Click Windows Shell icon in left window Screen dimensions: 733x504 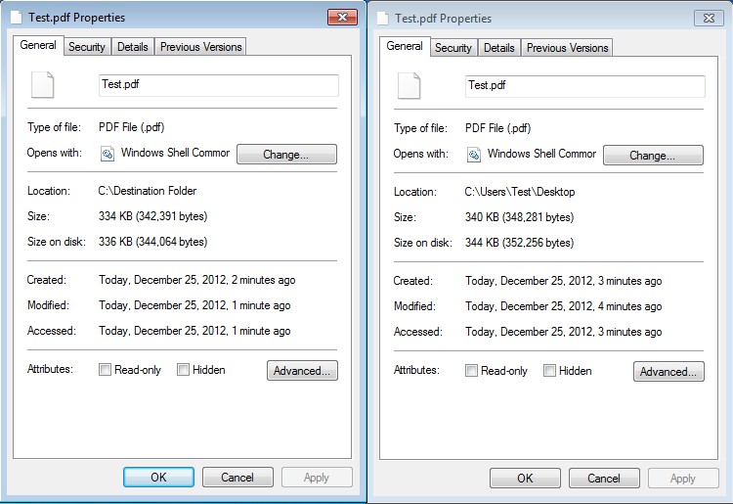(x=108, y=154)
